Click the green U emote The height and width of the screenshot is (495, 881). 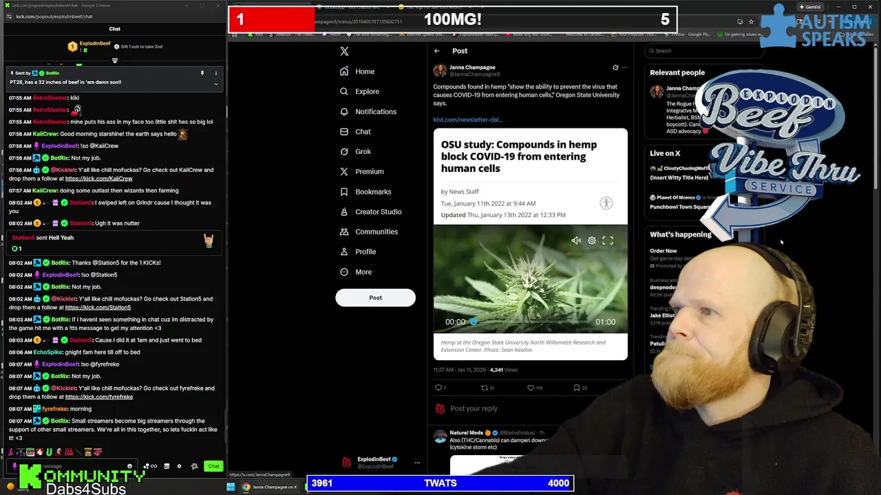pos(49,452)
